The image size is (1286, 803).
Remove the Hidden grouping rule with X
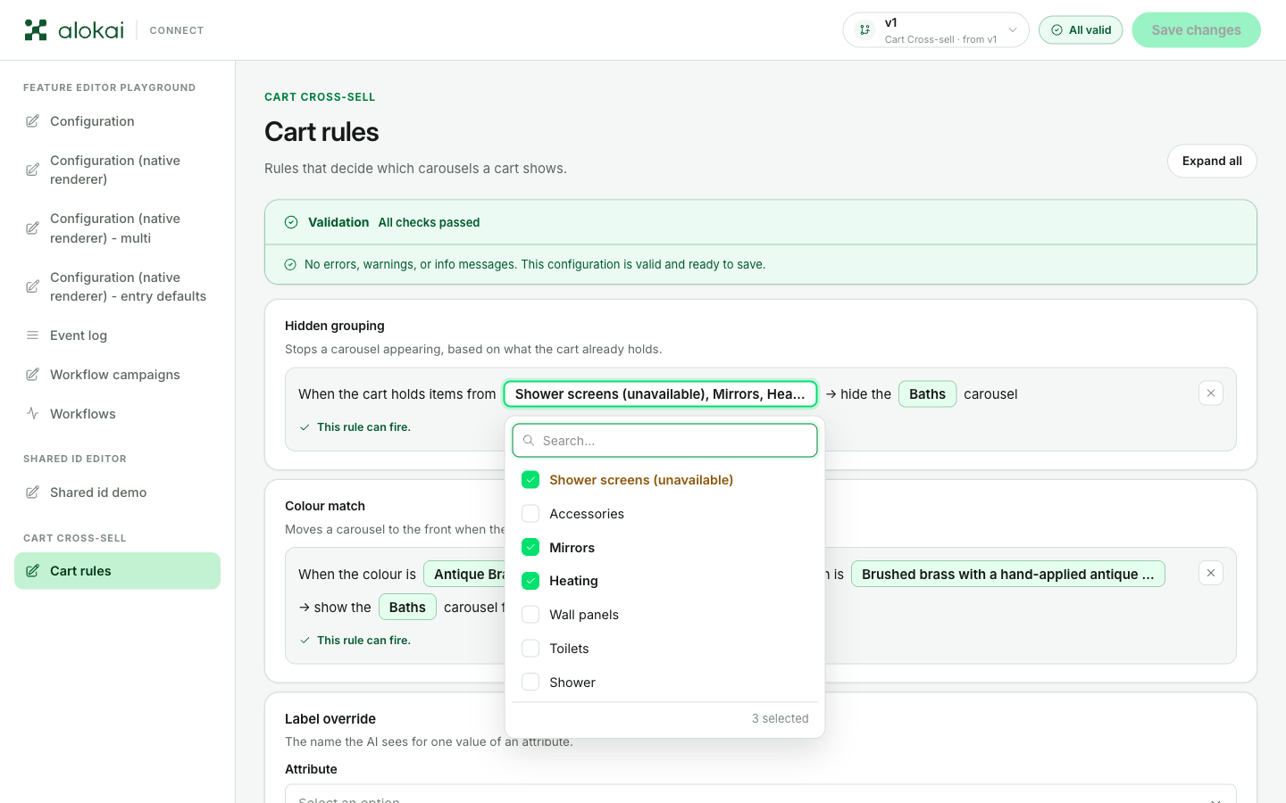[1211, 393]
